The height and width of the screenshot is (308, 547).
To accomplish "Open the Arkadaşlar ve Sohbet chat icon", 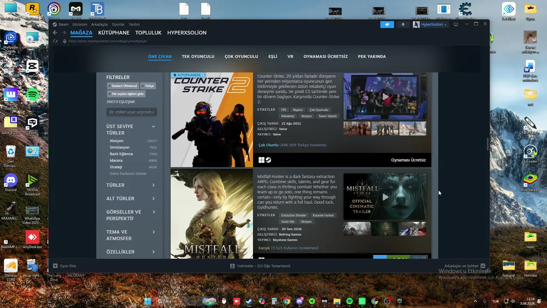I will tap(483, 266).
